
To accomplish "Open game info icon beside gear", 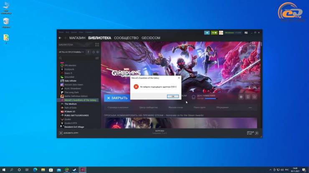I will 248,97.
